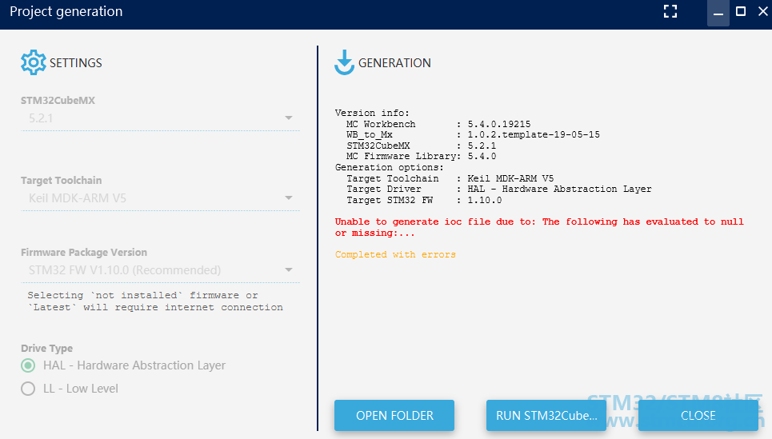Click the 'Target STM32 FW : 1.10.0' line
The image size is (772, 439).
pos(424,200)
